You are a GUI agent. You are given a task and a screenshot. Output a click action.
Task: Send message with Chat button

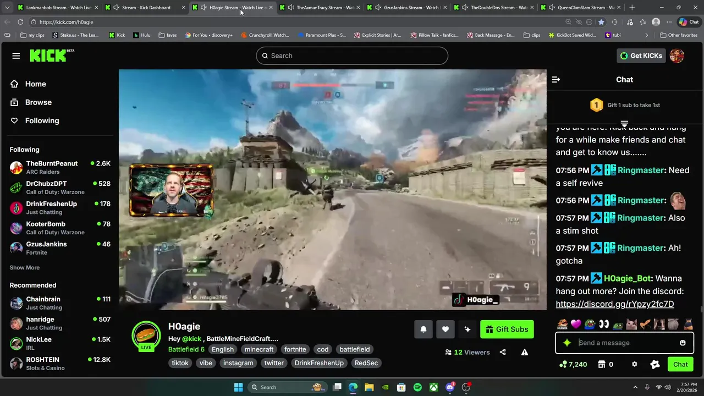coord(680,364)
